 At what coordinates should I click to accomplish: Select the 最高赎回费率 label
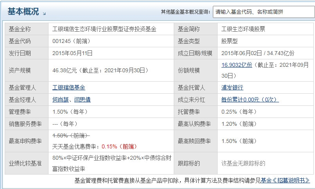(194, 141)
